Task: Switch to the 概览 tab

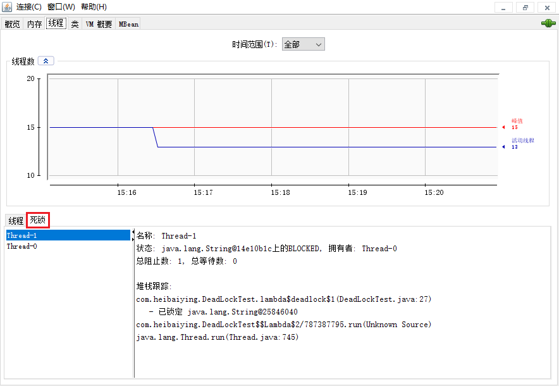Action: pyautogui.click(x=12, y=24)
